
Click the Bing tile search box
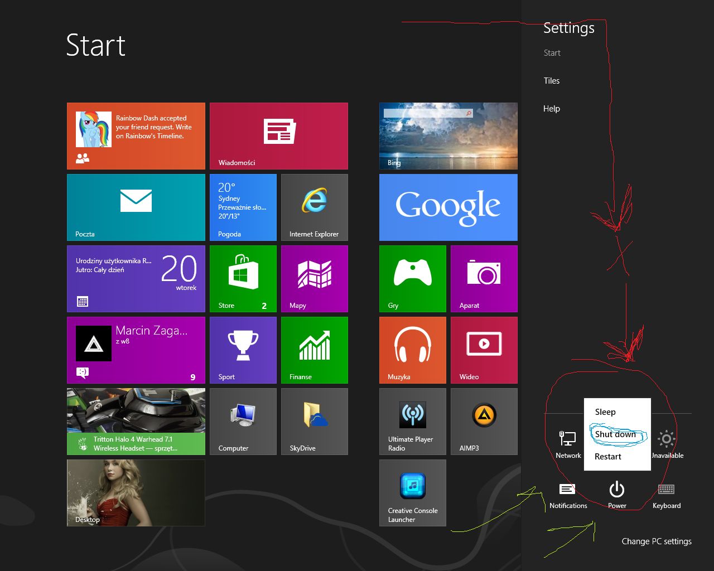(x=428, y=113)
